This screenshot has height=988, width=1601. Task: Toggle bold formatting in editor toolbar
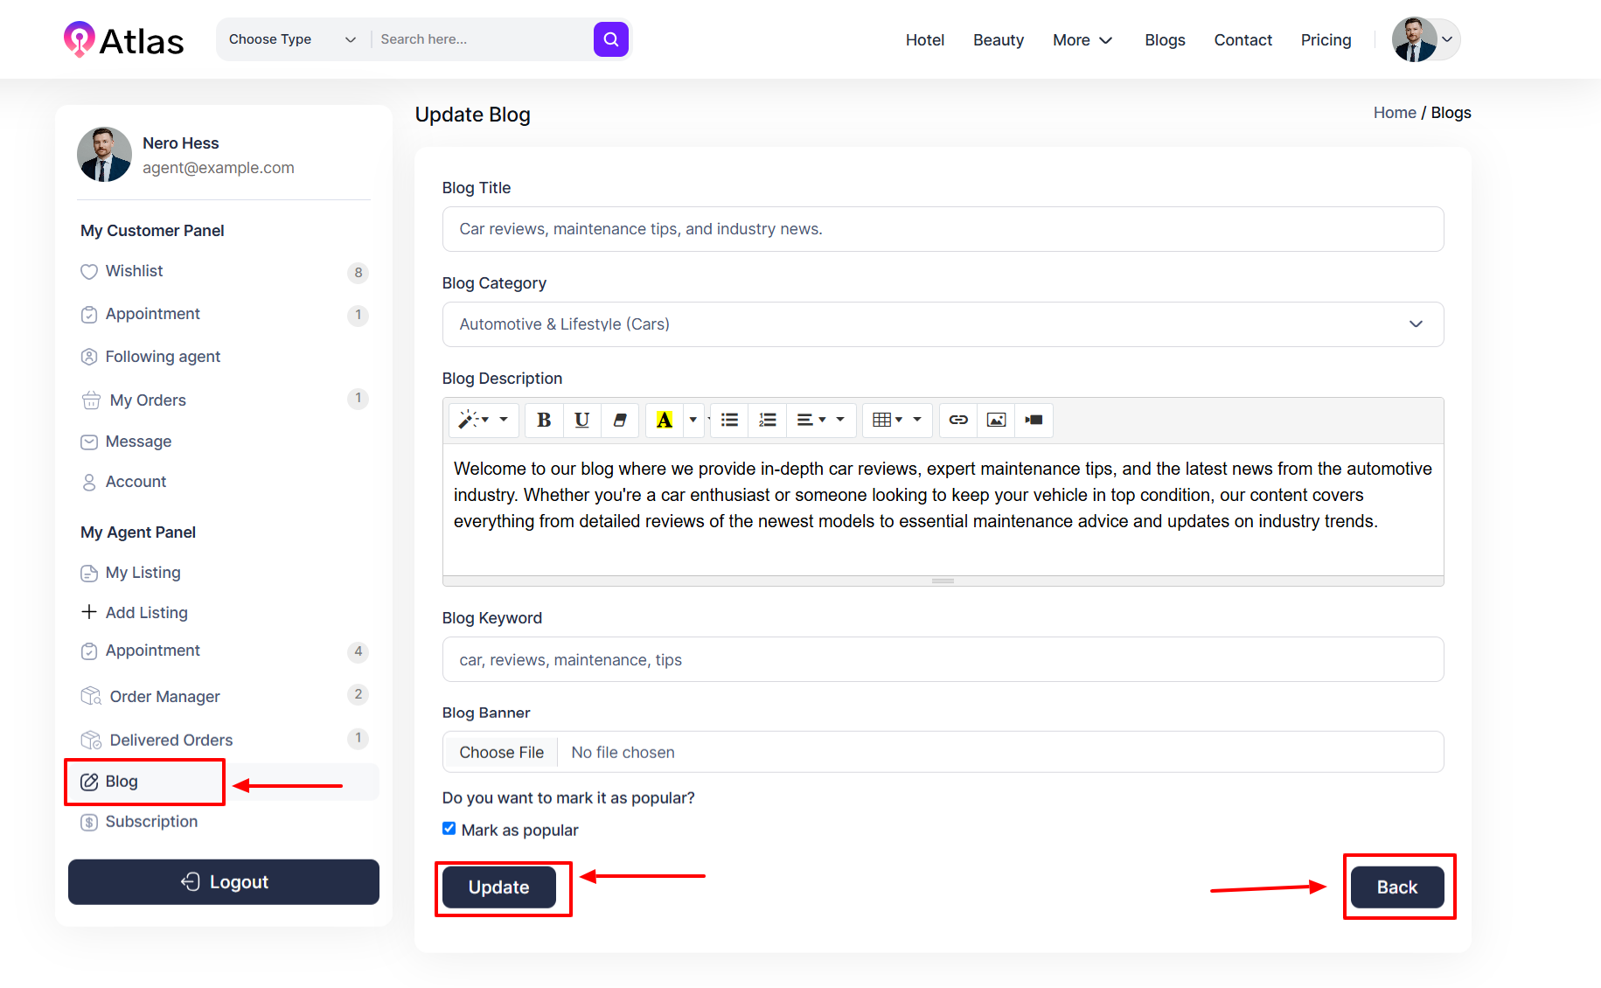[544, 421]
